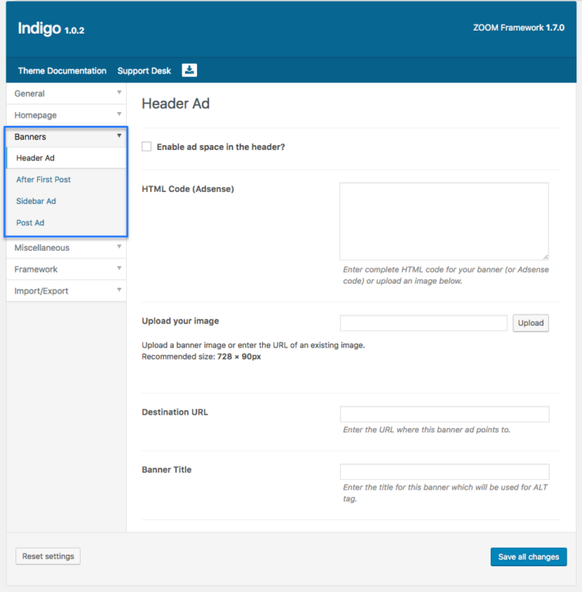This screenshot has width=582, height=592.
Task: Click the Upload button
Action: click(530, 323)
